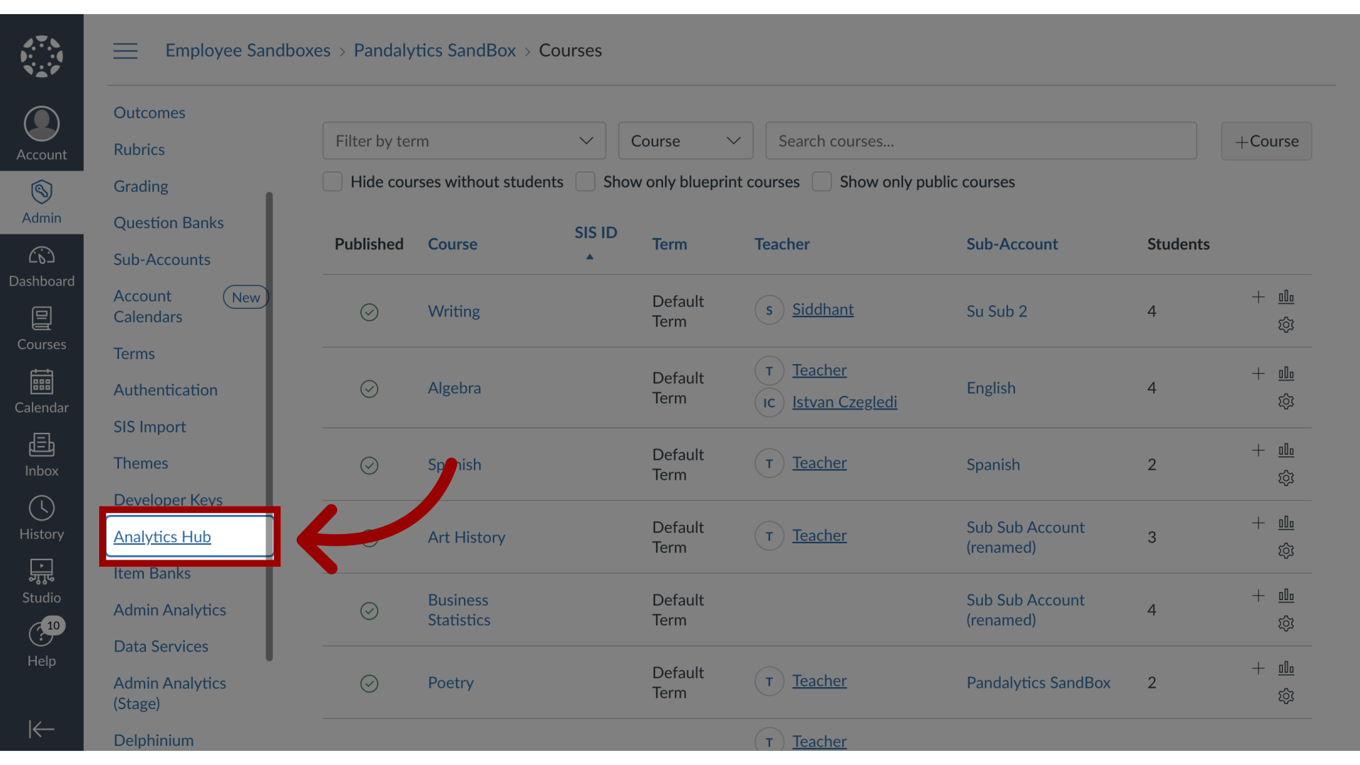Screen dimensions: 1360x765
Task: Create a new course with +Course
Action: [1266, 140]
